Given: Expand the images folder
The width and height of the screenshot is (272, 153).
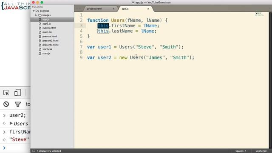Looking at the screenshot, I should pos(36,15).
